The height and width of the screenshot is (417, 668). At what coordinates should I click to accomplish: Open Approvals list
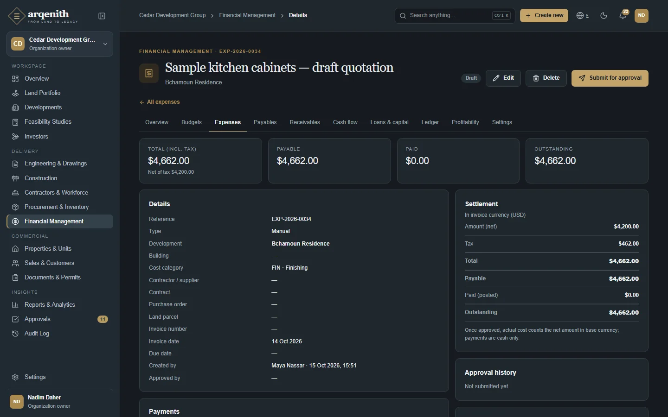click(x=60, y=319)
